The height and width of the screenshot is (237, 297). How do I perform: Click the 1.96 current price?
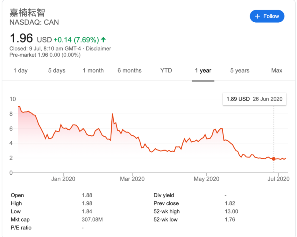(x=21, y=38)
